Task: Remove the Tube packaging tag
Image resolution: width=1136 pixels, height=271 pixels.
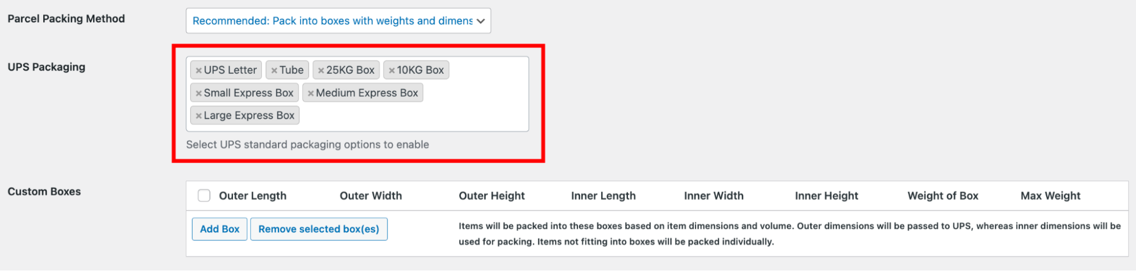Action: click(x=274, y=70)
